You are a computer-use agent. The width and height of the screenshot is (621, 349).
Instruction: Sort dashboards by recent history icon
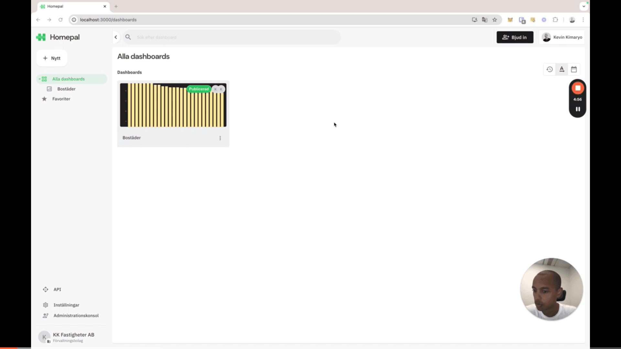pos(550,69)
